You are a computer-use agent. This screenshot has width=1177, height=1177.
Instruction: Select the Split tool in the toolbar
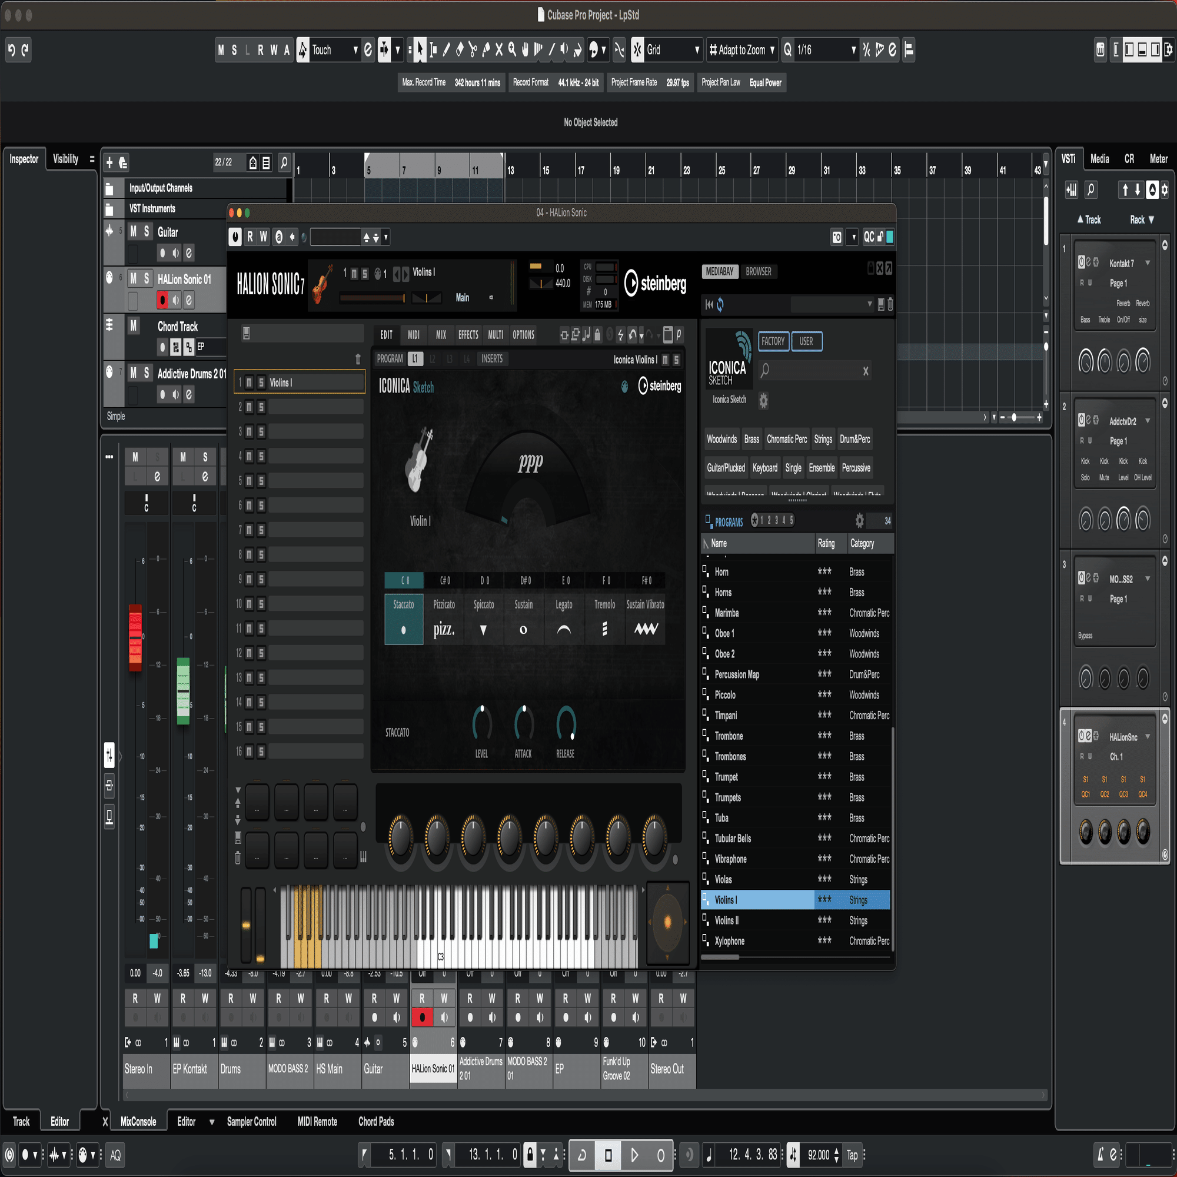tap(473, 50)
